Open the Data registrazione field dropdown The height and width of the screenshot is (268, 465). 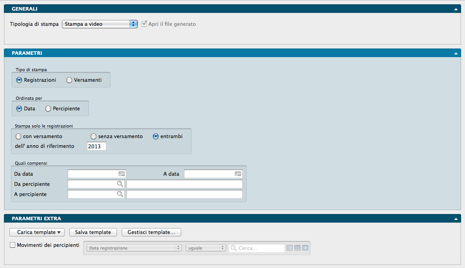(x=133, y=248)
